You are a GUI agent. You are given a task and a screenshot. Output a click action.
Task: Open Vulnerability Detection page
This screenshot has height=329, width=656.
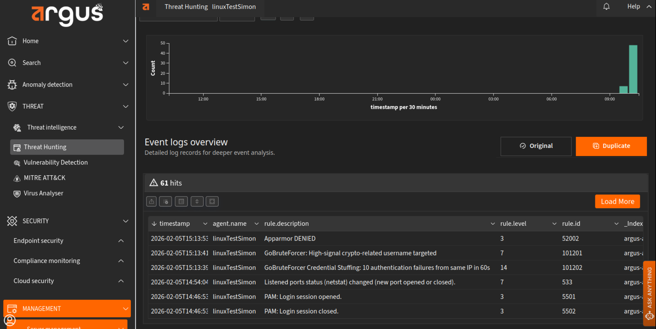coord(55,163)
